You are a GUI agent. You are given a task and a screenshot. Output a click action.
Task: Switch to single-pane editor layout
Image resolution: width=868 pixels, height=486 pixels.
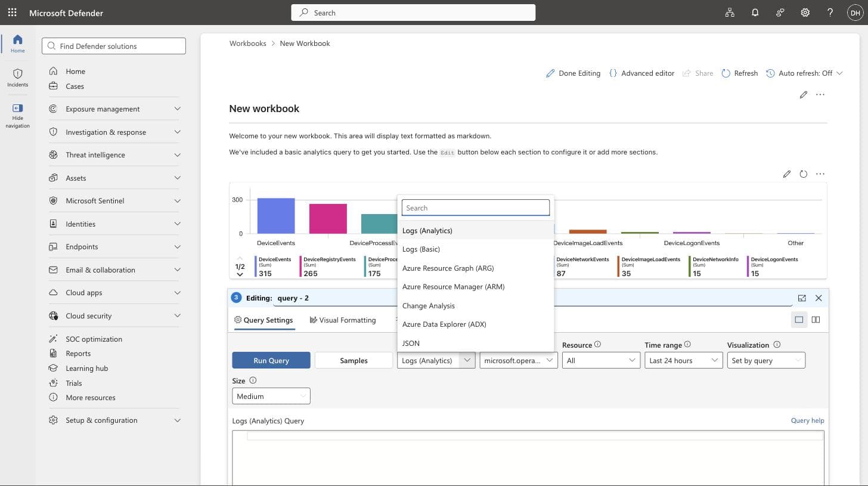(x=799, y=320)
